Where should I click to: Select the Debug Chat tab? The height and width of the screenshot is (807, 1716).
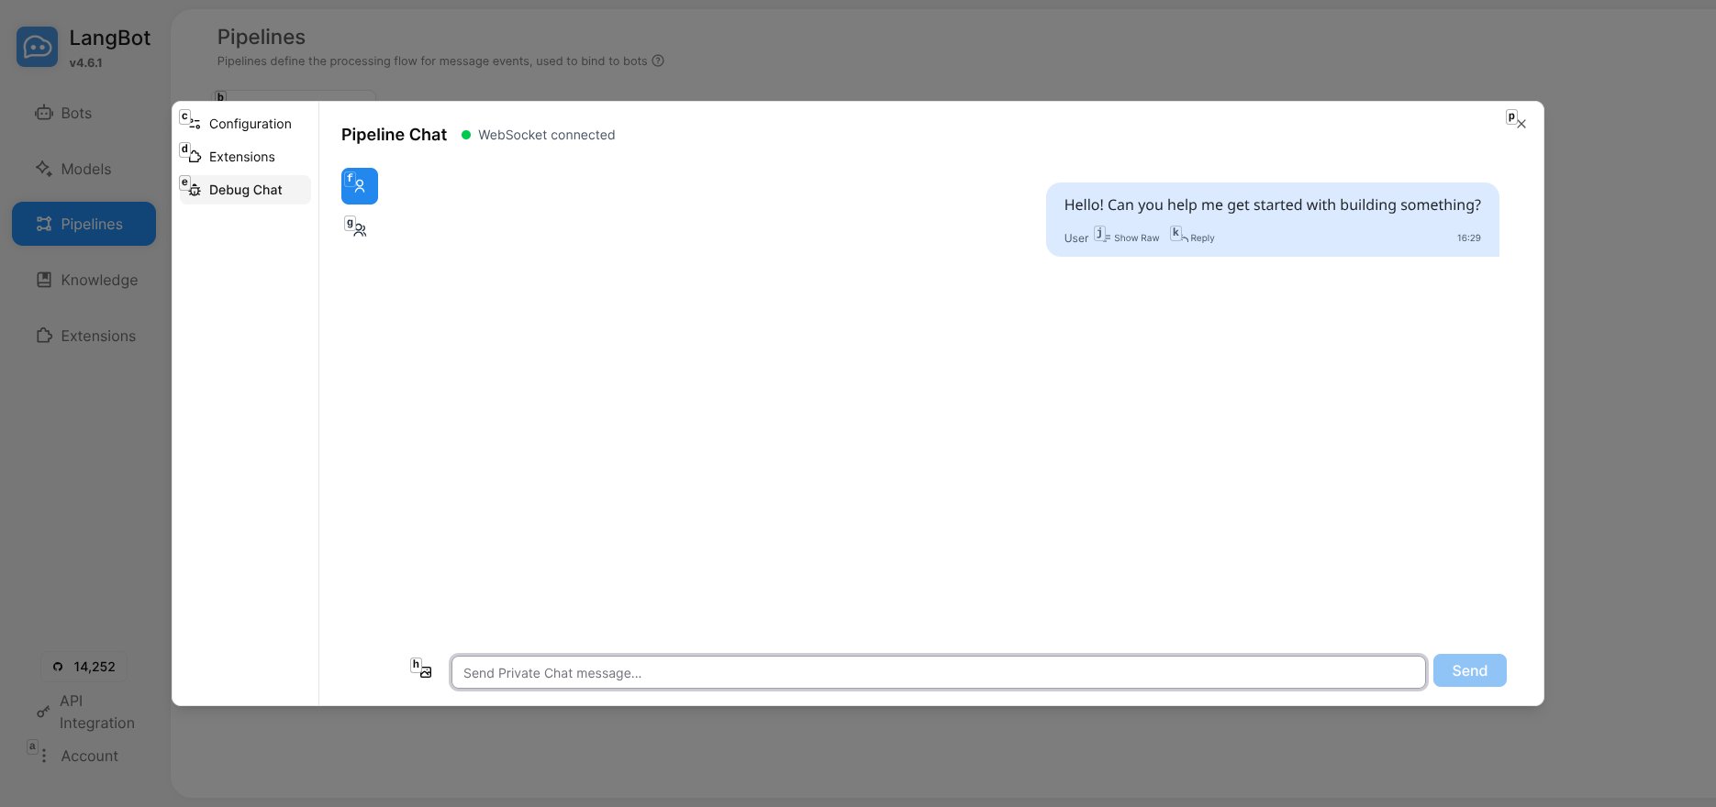(245, 190)
